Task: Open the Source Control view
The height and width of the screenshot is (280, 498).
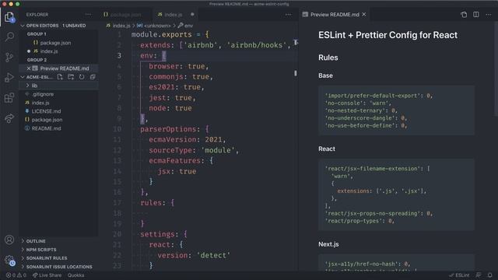Action: 9,58
